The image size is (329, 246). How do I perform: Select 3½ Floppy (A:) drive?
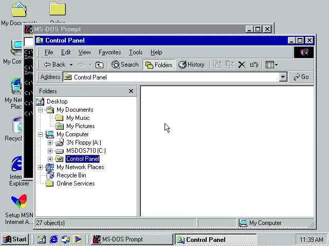(84, 142)
